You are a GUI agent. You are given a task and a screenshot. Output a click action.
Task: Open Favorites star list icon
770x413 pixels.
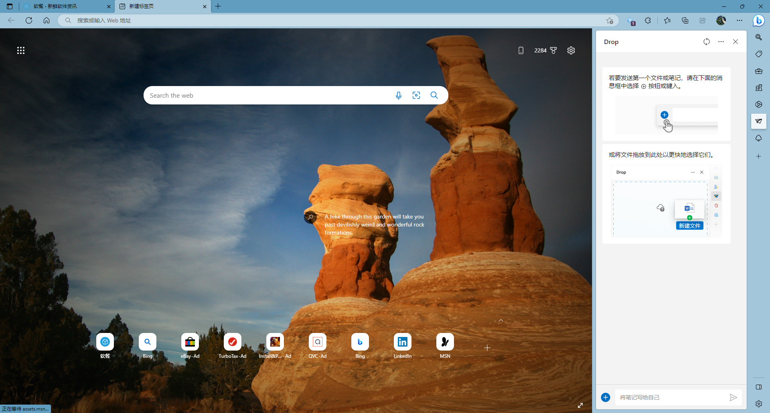(x=667, y=20)
